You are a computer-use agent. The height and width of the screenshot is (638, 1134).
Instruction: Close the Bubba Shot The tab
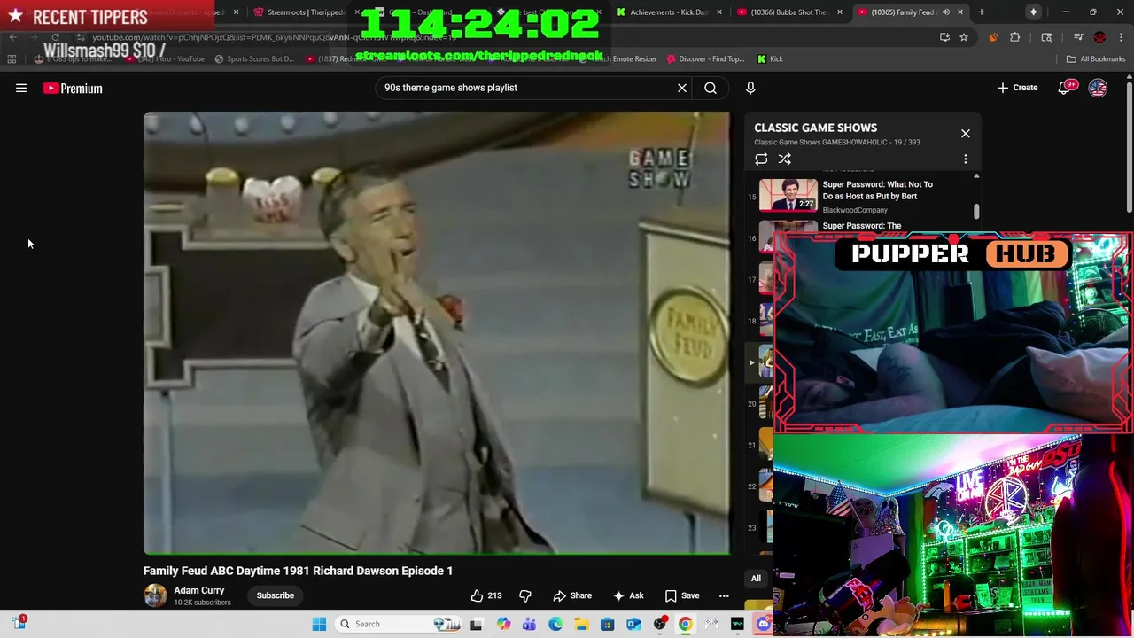pyautogui.click(x=839, y=12)
